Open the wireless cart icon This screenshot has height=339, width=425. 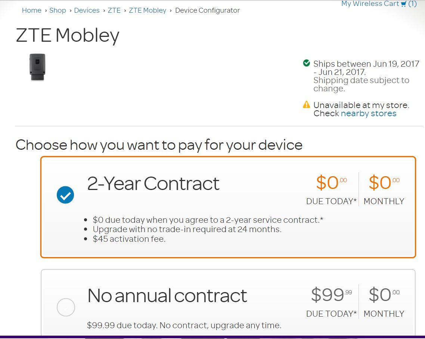403,4
